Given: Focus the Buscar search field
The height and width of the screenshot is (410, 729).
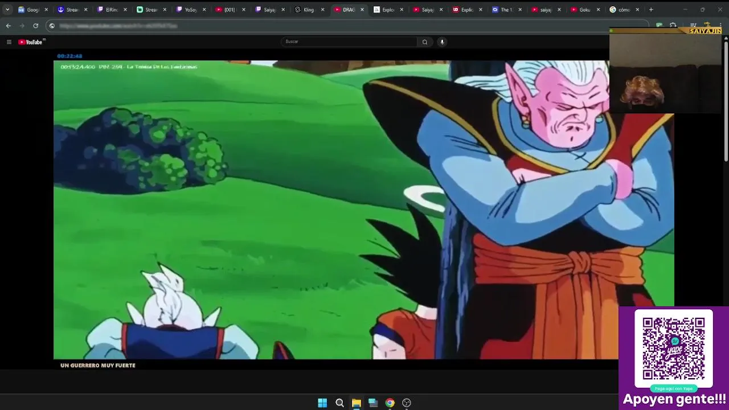Looking at the screenshot, I should [x=349, y=42].
